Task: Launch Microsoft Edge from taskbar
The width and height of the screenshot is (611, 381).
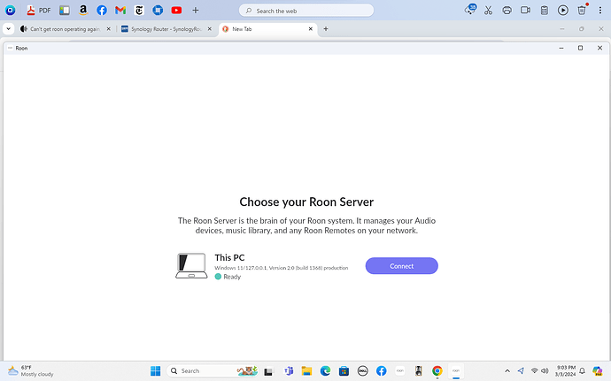Action: tap(325, 371)
